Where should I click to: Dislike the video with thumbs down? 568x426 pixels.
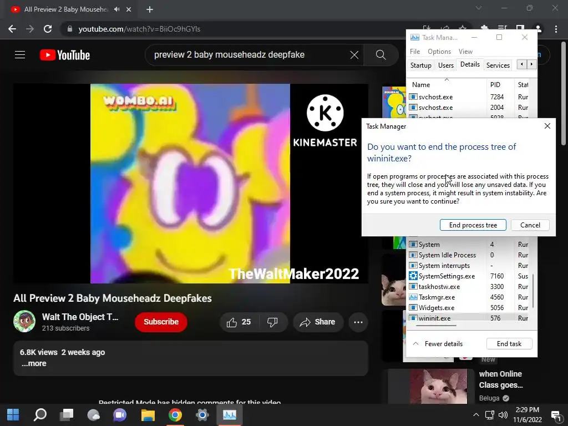tap(272, 322)
